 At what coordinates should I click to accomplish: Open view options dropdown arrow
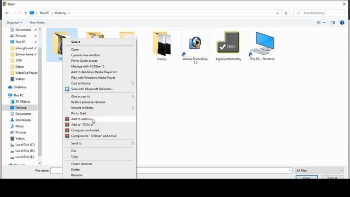pos(324,22)
